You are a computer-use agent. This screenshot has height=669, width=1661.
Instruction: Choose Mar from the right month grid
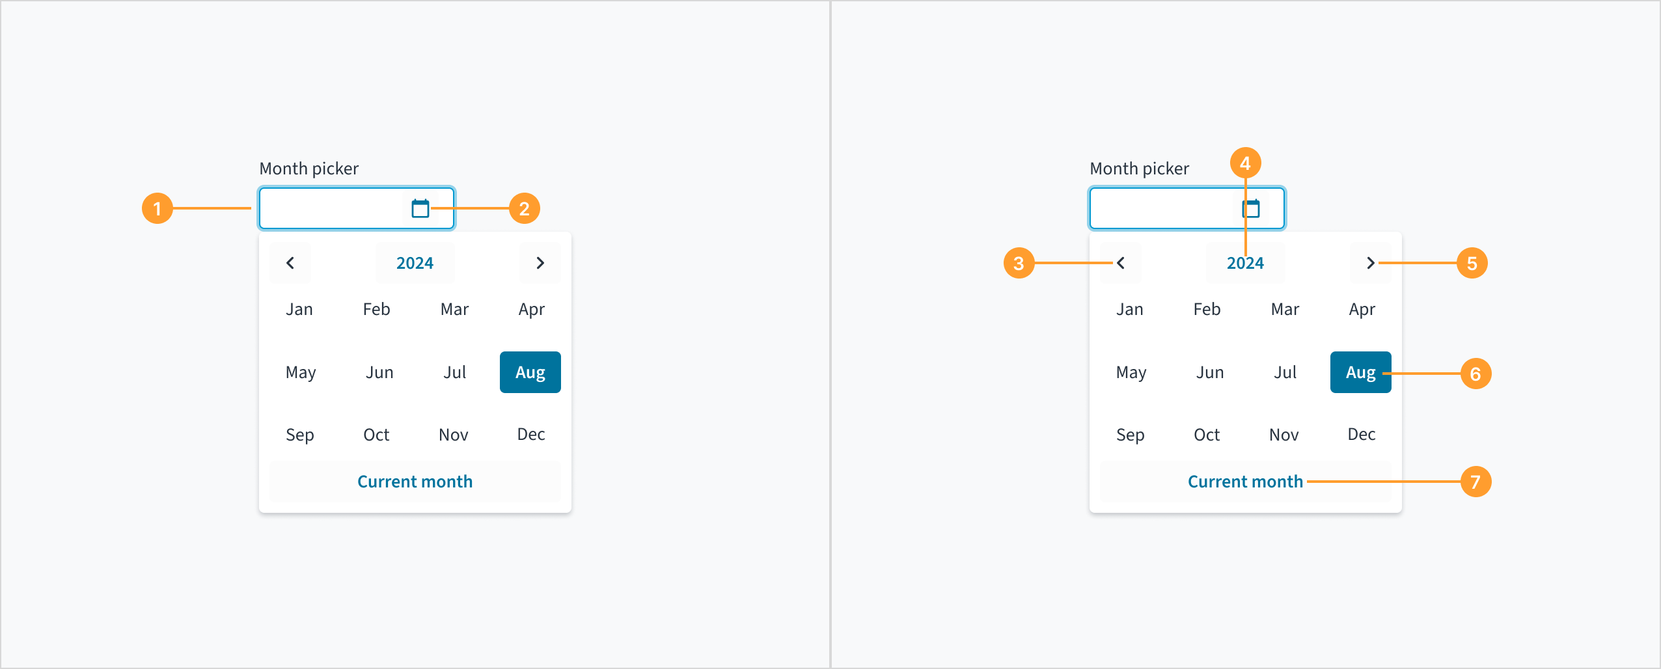coord(1285,309)
